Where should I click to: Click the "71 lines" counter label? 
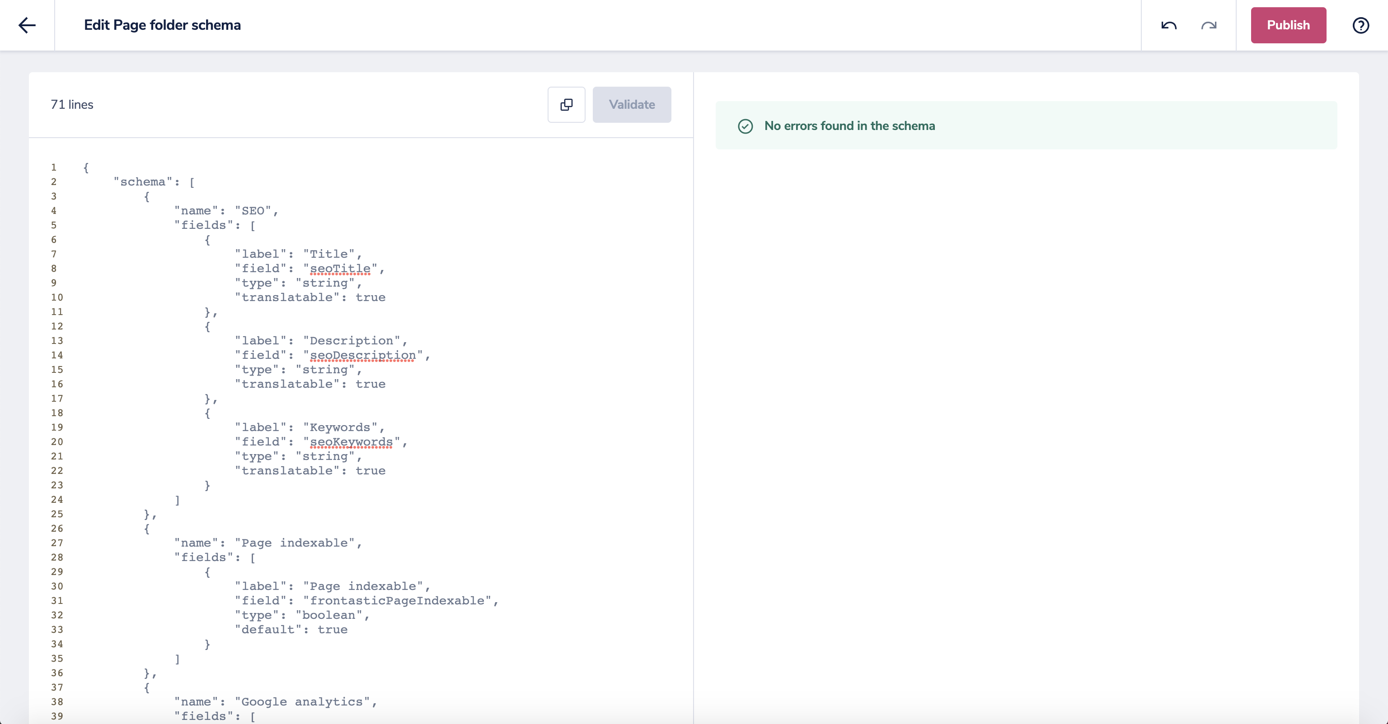(x=72, y=104)
